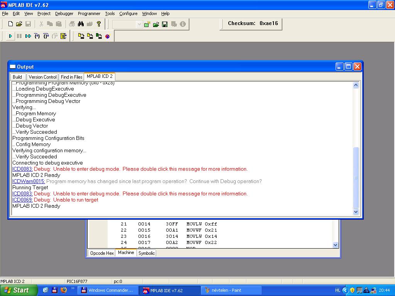This screenshot has width=395, height=296.
Task: Click the Read EEPROM green chip icon
Action: [99, 36]
